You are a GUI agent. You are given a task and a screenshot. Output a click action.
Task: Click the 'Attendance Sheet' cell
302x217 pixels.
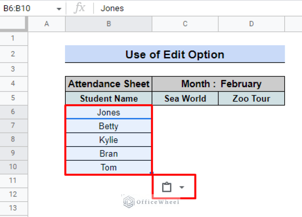point(109,84)
